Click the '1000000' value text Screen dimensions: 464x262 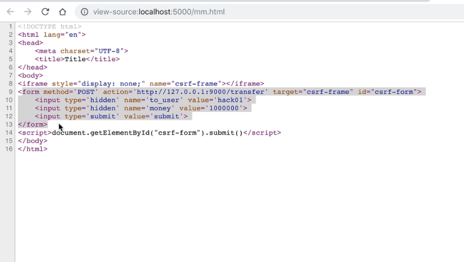224,108
